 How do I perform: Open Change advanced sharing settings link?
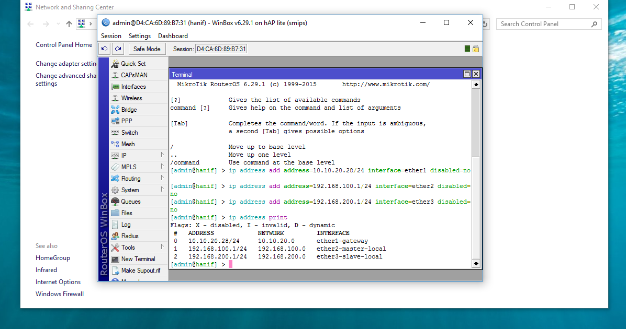tap(66, 80)
